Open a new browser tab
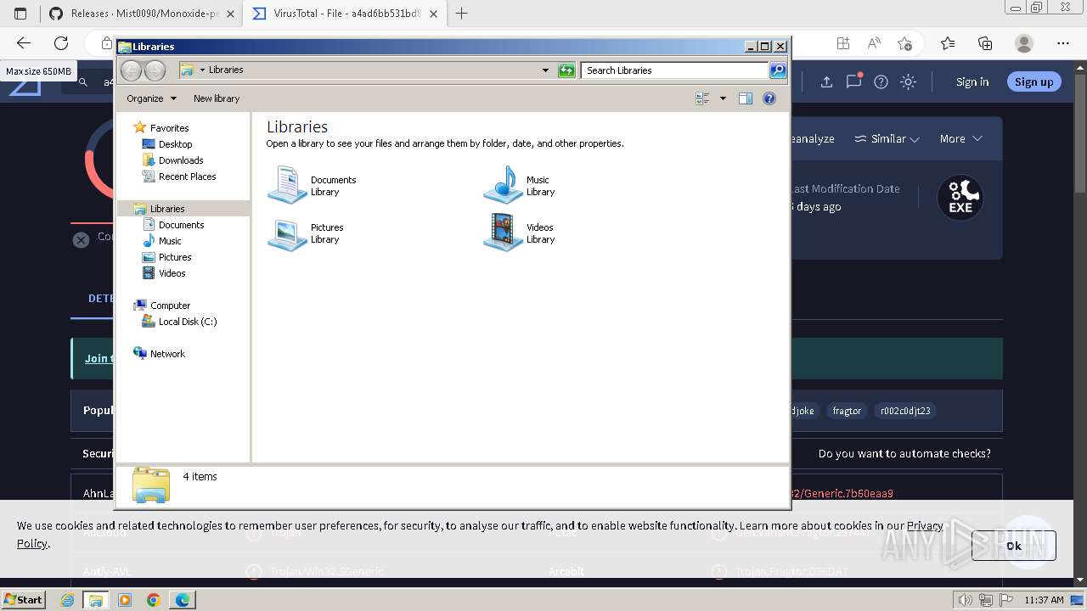The height and width of the screenshot is (611, 1087). tap(462, 14)
